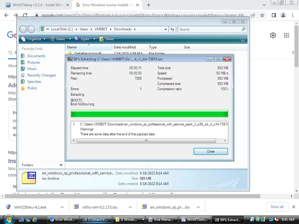Open Music in Favorite Links
The image size is (299, 224).
pos(32,69)
